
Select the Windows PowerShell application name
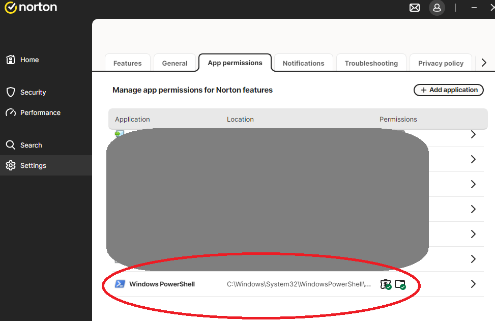click(162, 284)
